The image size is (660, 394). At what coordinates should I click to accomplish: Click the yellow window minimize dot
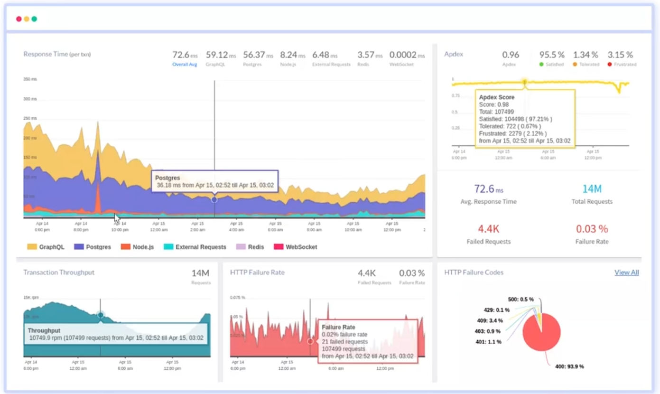click(x=27, y=19)
